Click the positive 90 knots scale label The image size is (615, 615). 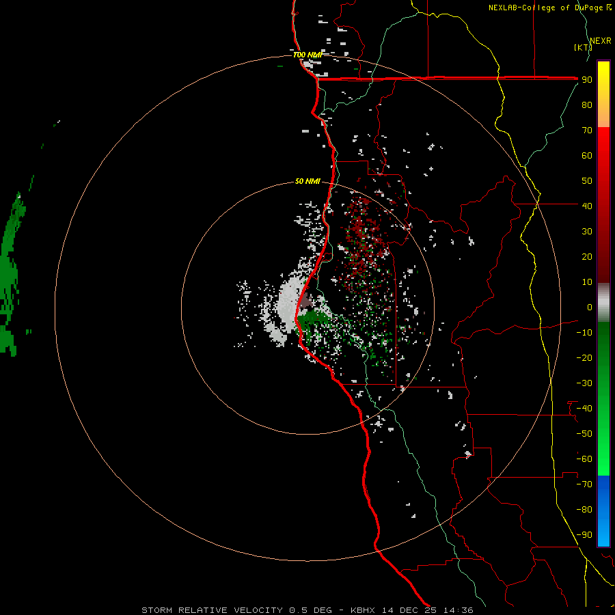pos(587,80)
